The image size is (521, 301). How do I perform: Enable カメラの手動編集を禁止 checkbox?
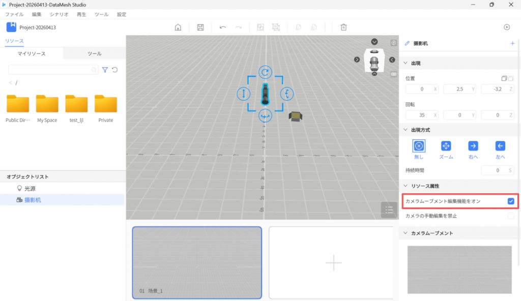pyautogui.click(x=511, y=216)
